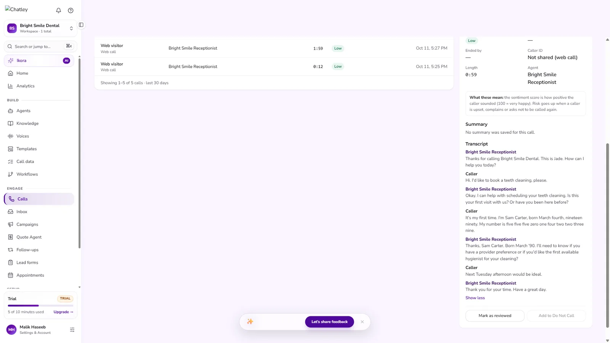Image resolution: width=610 pixels, height=343 pixels.
Task: Click the TRIAL badge
Action: click(x=65, y=299)
